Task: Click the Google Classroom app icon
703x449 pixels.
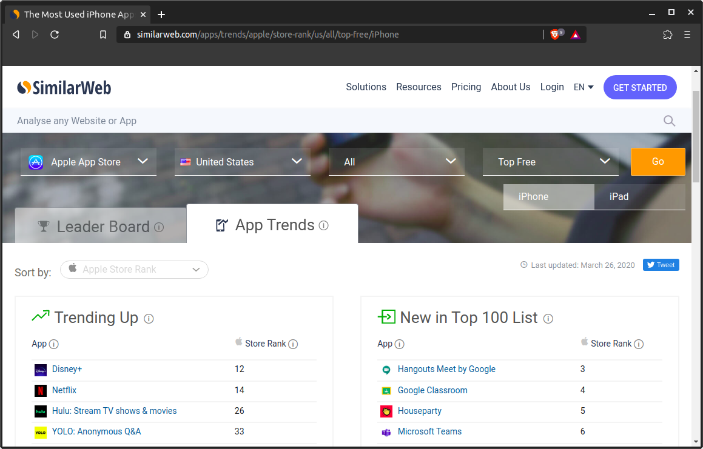Action: point(386,391)
